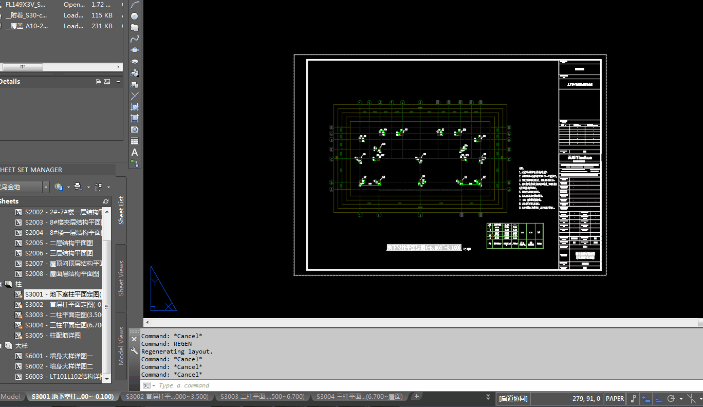This screenshot has width=703, height=407.
Task: Open the Publish dropdown arrow
Action: click(x=88, y=187)
